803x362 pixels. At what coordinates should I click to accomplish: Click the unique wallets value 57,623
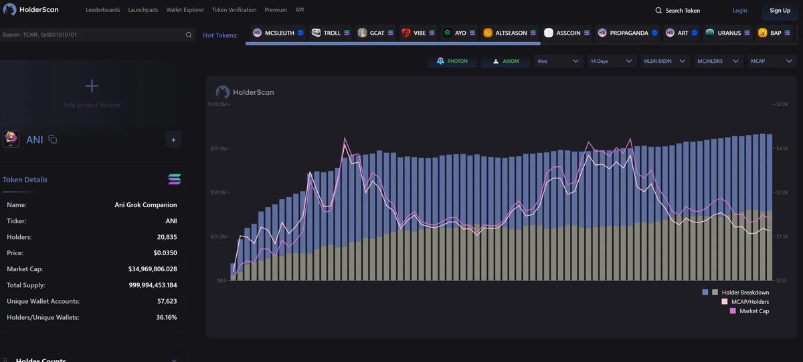pyautogui.click(x=167, y=301)
